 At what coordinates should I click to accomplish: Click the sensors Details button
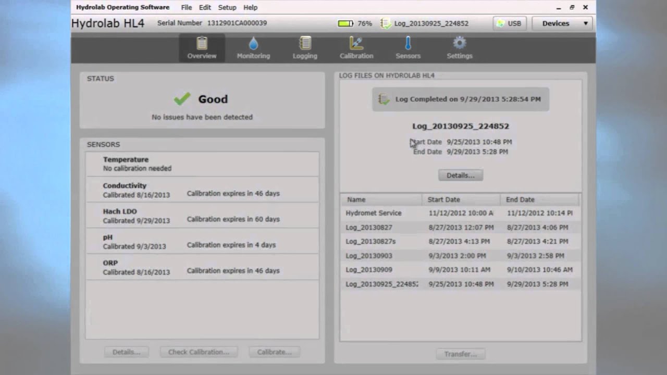(x=126, y=352)
